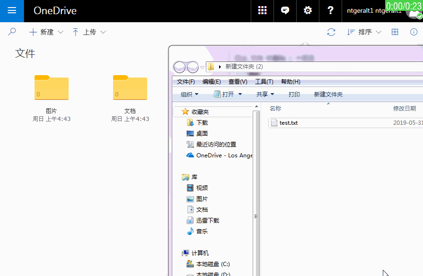
Task: Open the 共享 dropdown
Action: (x=265, y=94)
